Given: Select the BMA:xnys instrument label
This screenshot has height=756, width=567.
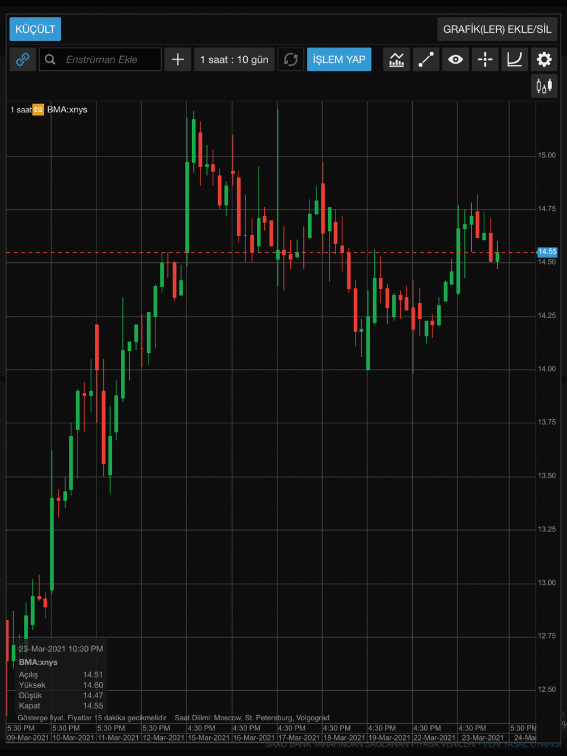Looking at the screenshot, I should [x=67, y=109].
